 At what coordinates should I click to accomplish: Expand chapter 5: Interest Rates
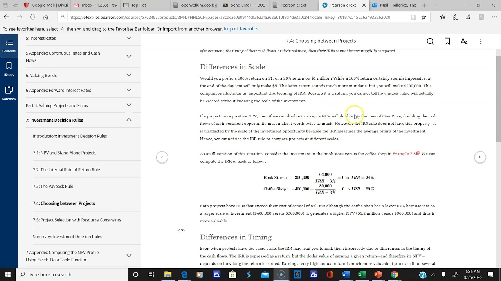coord(129,38)
